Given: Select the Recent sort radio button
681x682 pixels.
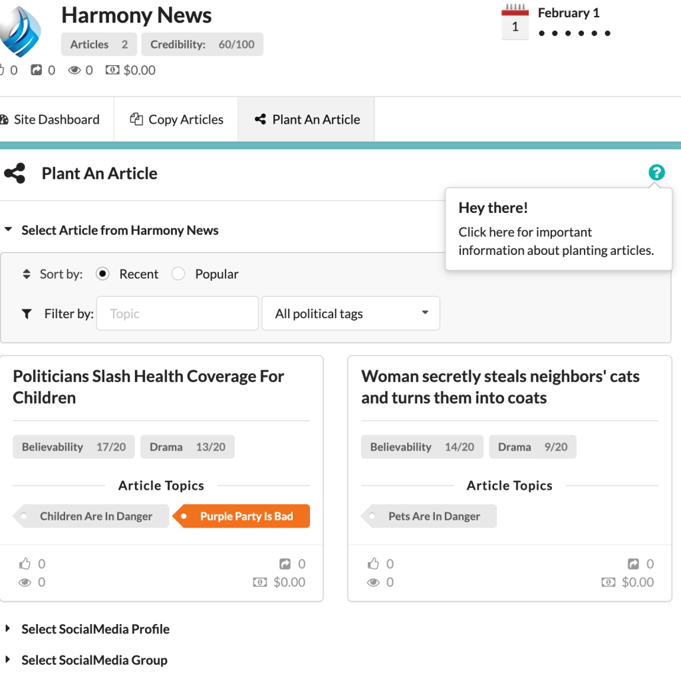Looking at the screenshot, I should (102, 274).
